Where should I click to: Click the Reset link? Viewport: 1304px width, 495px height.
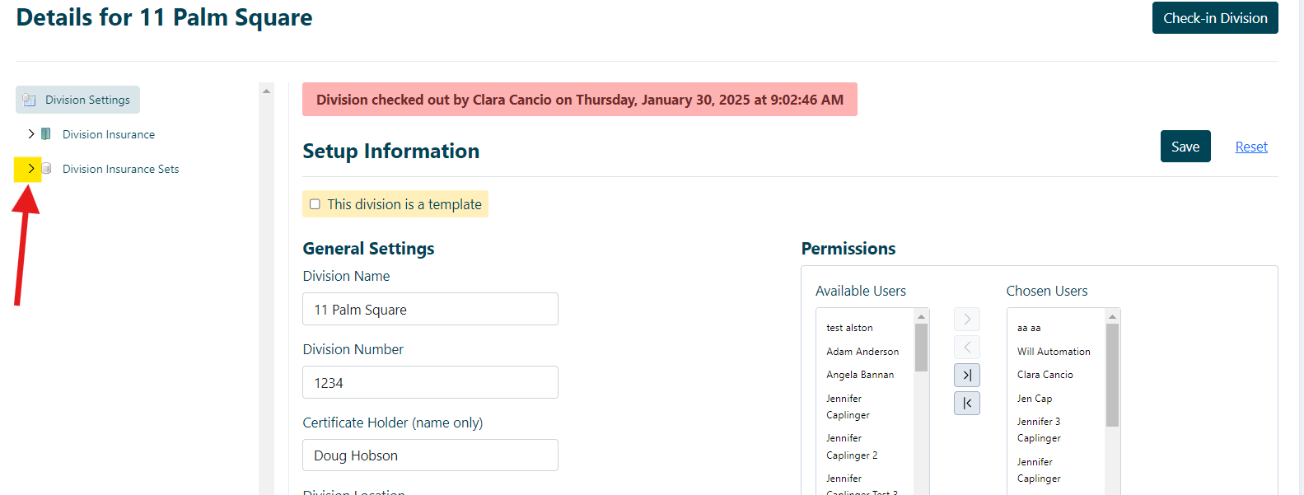pyautogui.click(x=1251, y=147)
